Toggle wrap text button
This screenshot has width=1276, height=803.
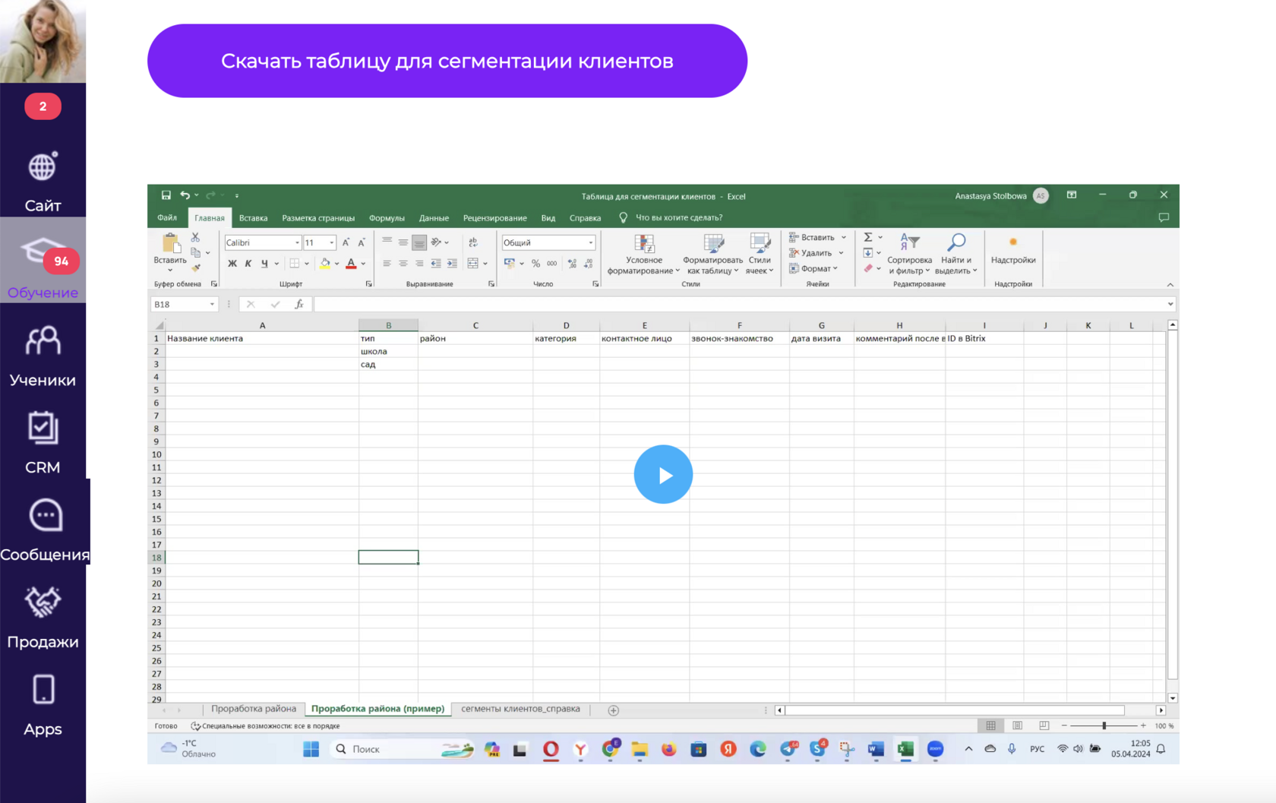[x=473, y=242]
